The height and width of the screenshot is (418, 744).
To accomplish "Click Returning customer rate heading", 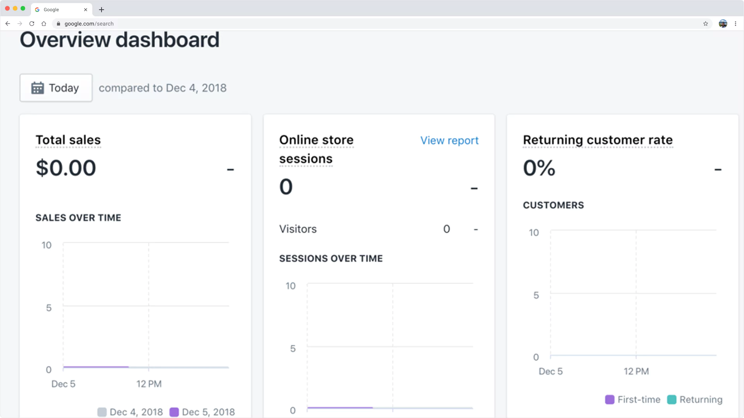I will (x=598, y=140).
